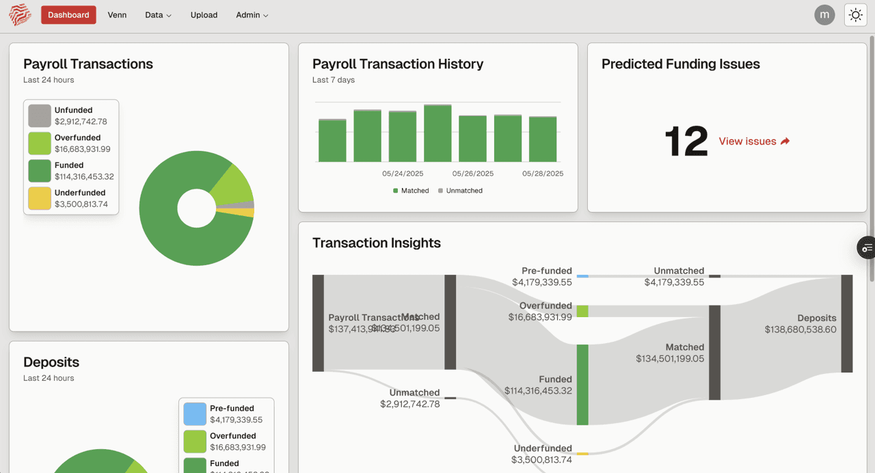Click the Unfunded gray legend swatch
The height and width of the screenshot is (473, 875).
pyautogui.click(x=40, y=116)
